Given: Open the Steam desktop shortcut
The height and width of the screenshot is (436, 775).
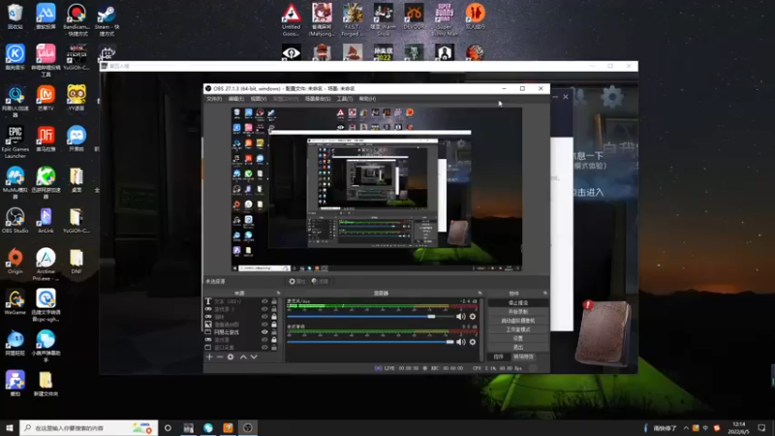Looking at the screenshot, I should [x=107, y=19].
